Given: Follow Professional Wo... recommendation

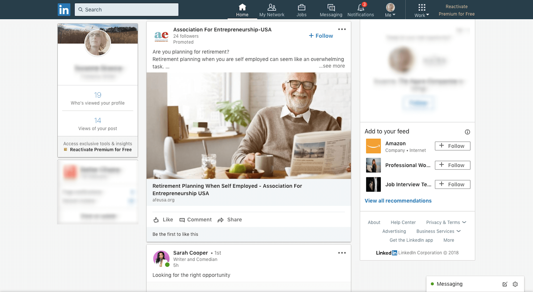Looking at the screenshot, I should click(x=452, y=165).
